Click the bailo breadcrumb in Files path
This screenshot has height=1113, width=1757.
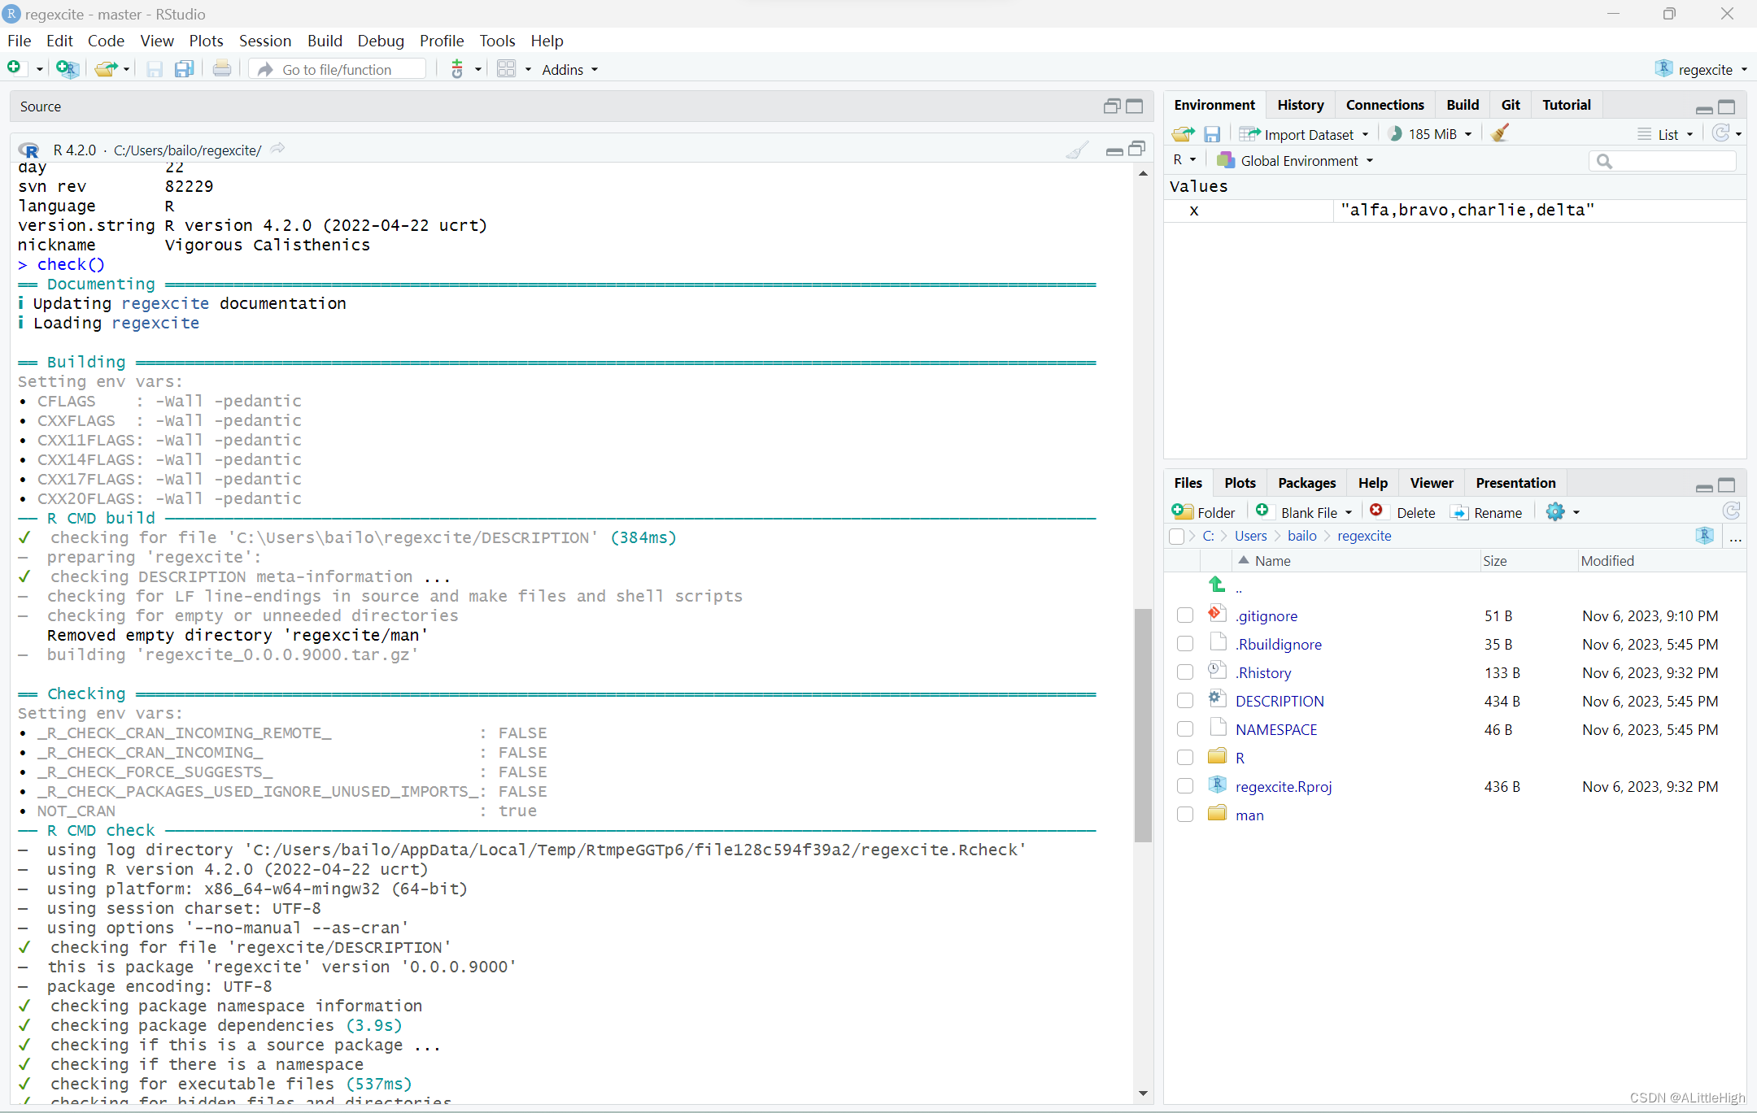[1301, 536]
